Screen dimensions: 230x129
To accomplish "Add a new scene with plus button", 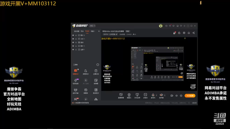I will tap(99, 31).
